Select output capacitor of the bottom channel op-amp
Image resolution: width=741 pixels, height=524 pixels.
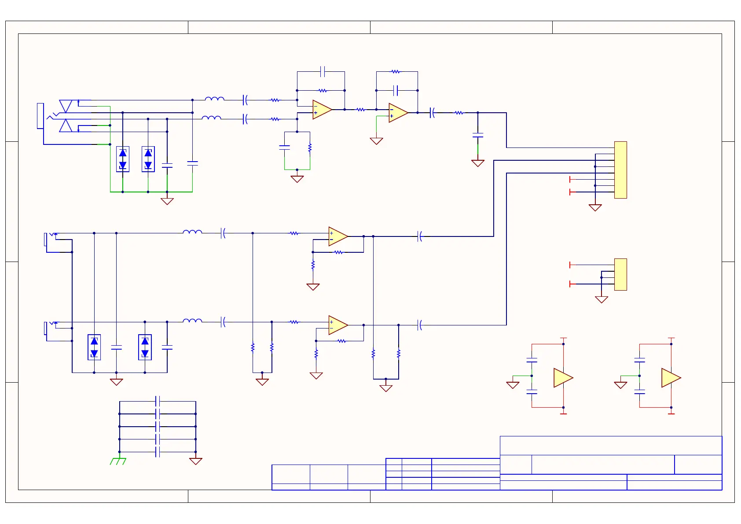(x=420, y=325)
